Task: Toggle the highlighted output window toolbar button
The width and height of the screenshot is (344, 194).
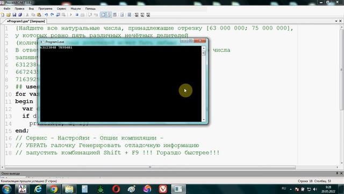Action: [103, 15]
